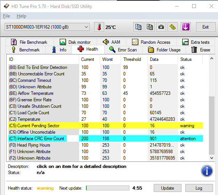Click the scrollbar up arrow

pyautogui.click(x=212, y=58)
